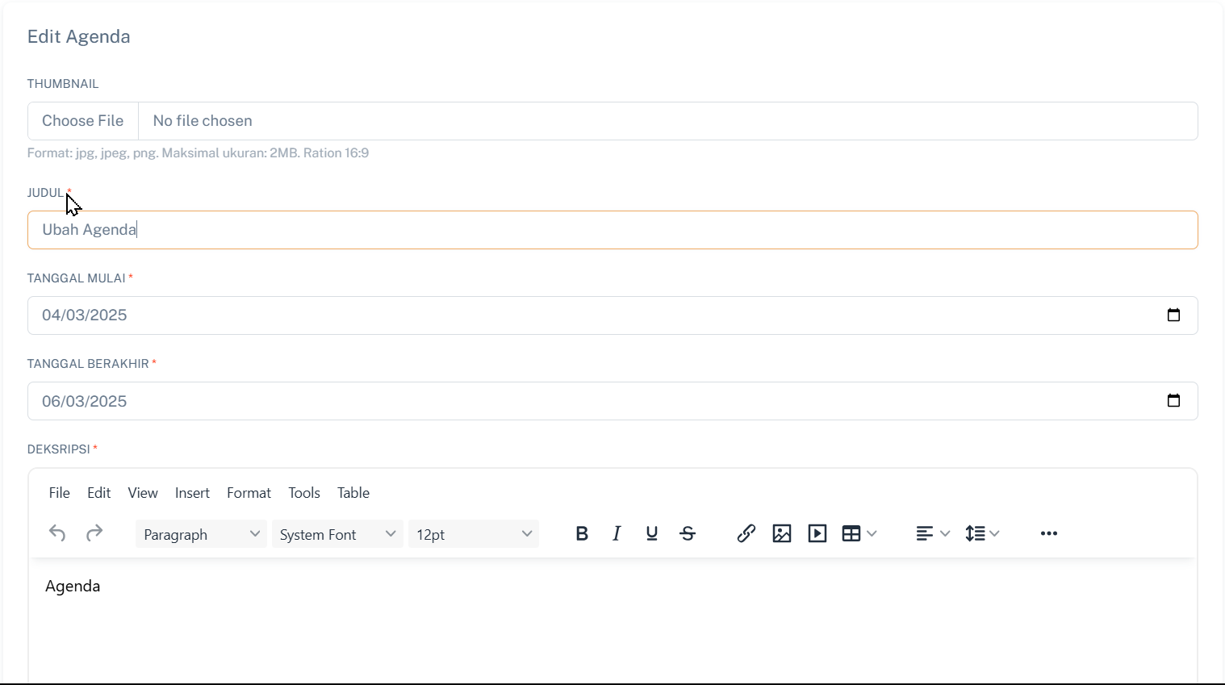Click into the Judul text field
The width and height of the screenshot is (1225, 685).
(x=612, y=230)
